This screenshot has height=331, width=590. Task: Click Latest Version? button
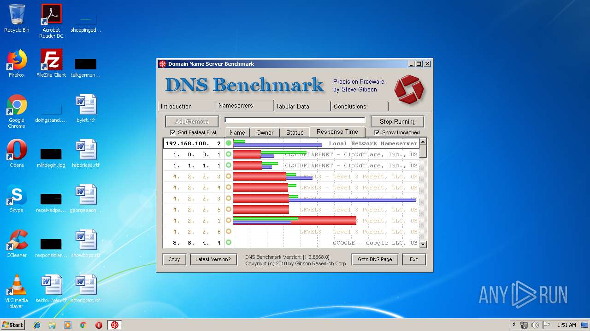click(213, 259)
